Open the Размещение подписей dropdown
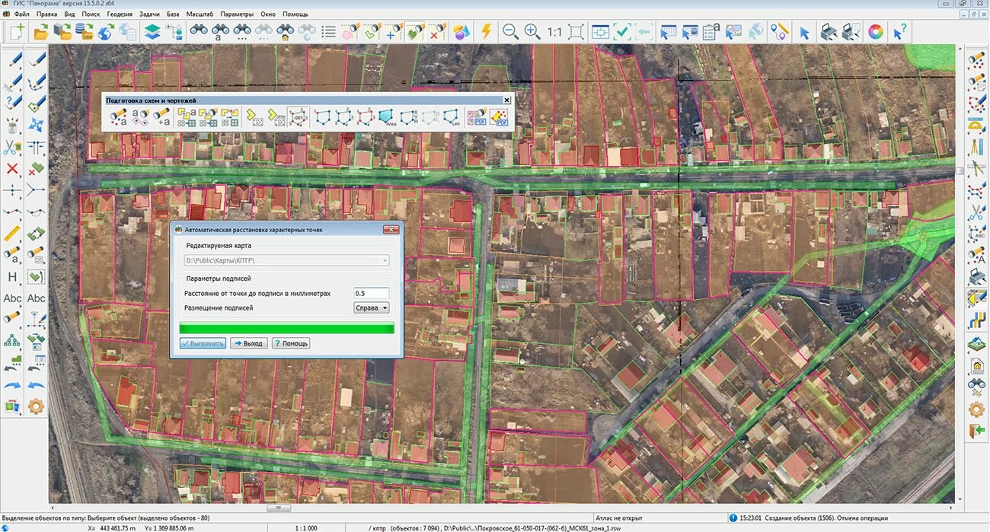The image size is (990, 532). (372, 307)
